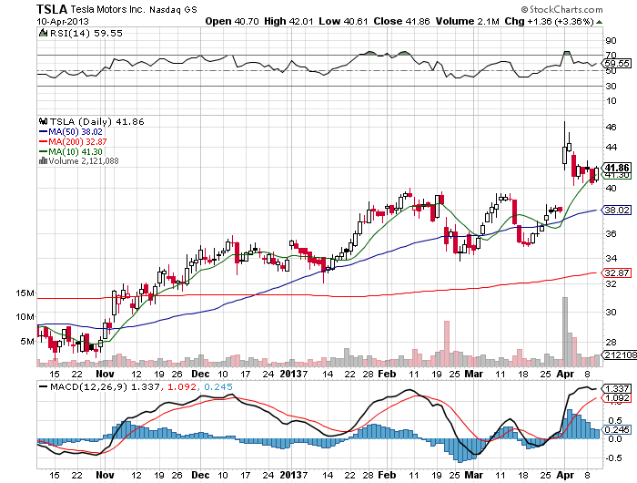Screen dimensions: 637x483
Task: Click the price axis label 30
Action: 611,312
